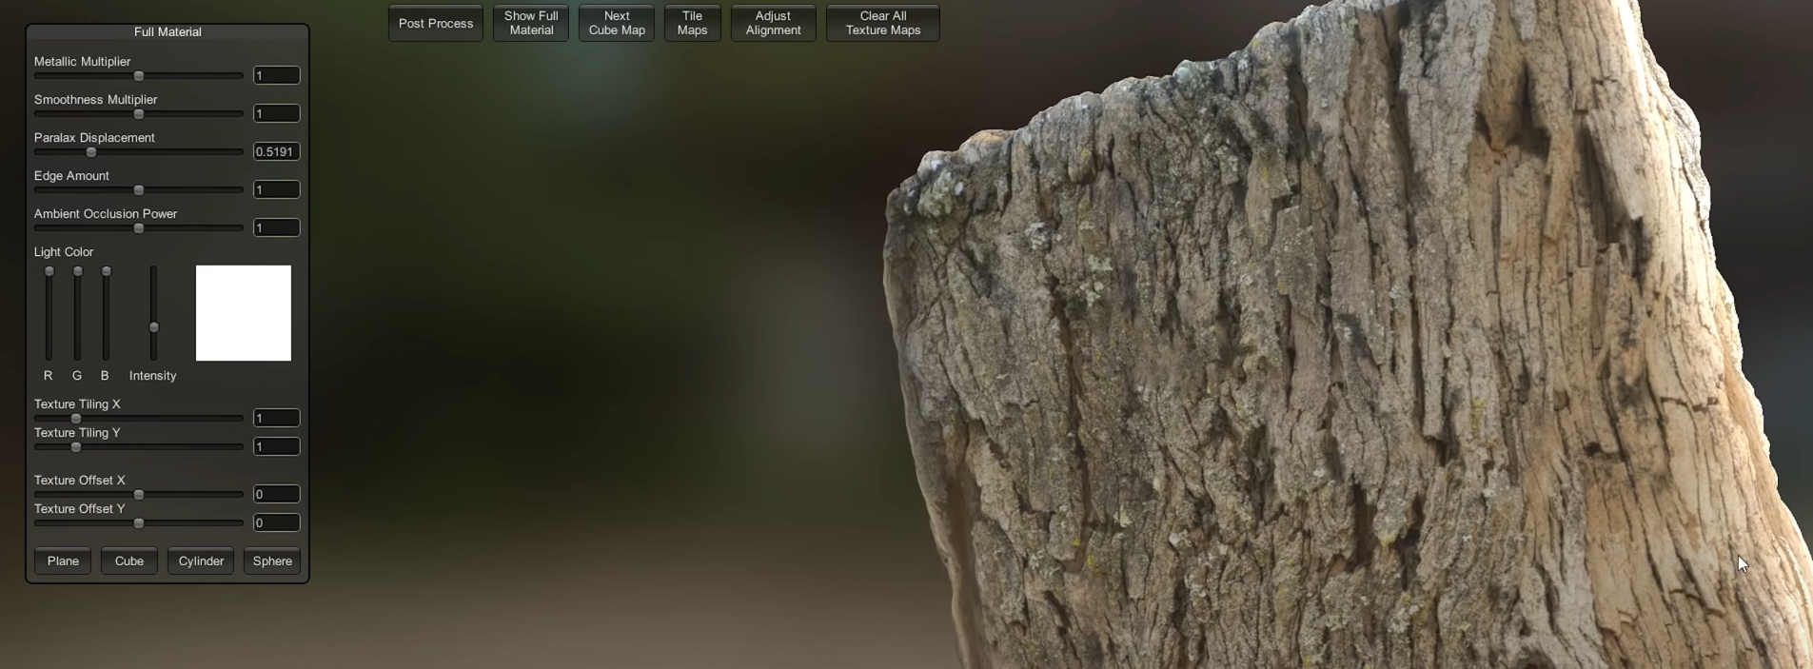The height and width of the screenshot is (669, 1813).
Task: Click the Metallic Multiplier value field
Action: coord(277,75)
